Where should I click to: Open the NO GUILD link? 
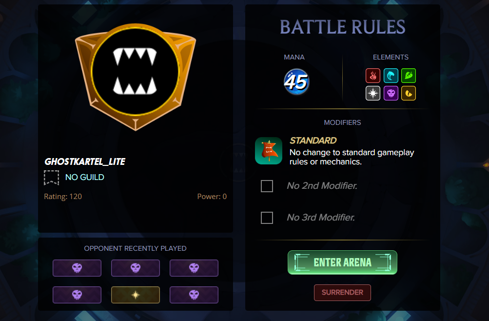(x=84, y=177)
